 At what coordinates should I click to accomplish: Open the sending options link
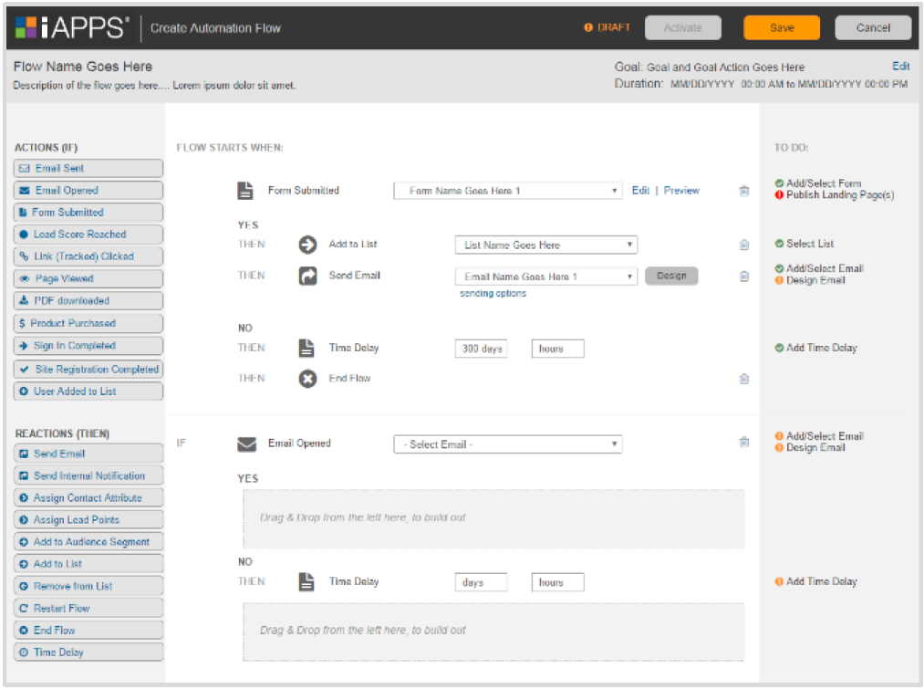click(493, 294)
